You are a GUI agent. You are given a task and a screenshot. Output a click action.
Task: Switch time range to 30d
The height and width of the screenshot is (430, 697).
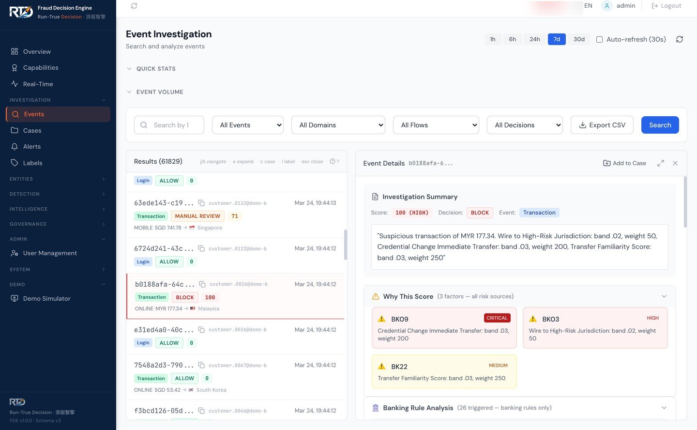(578, 39)
